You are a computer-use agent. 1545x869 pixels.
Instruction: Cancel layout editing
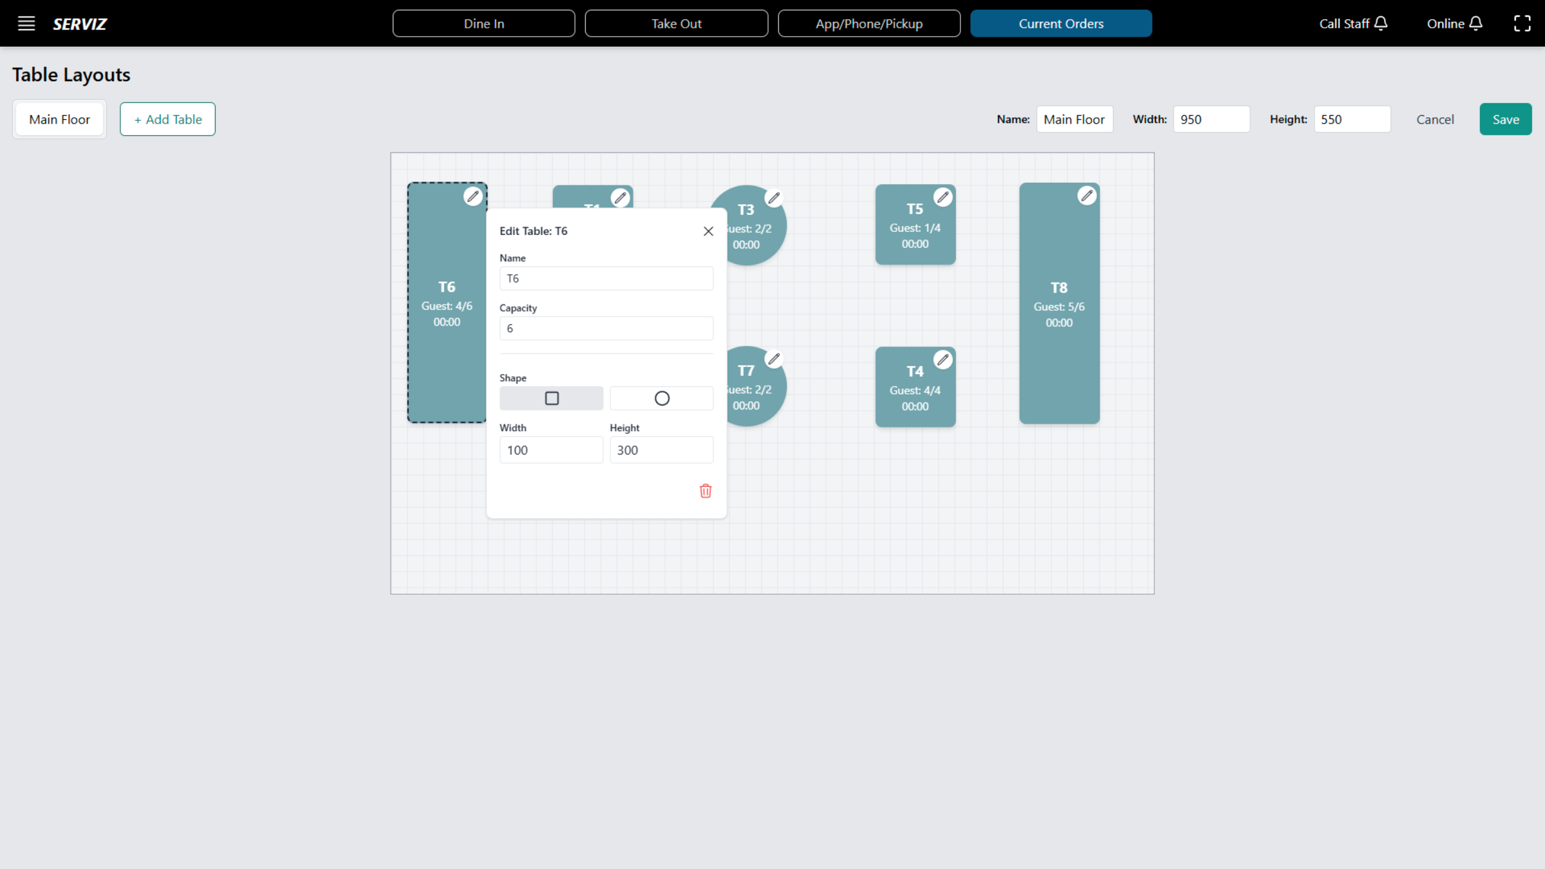click(1435, 119)
